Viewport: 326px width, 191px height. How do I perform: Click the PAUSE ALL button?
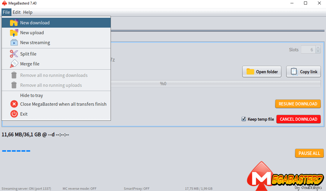tap(309, 153)
